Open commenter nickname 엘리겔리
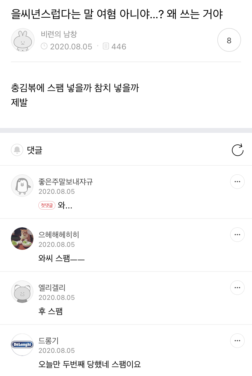252x376 pixels. [x=52, y=288]
